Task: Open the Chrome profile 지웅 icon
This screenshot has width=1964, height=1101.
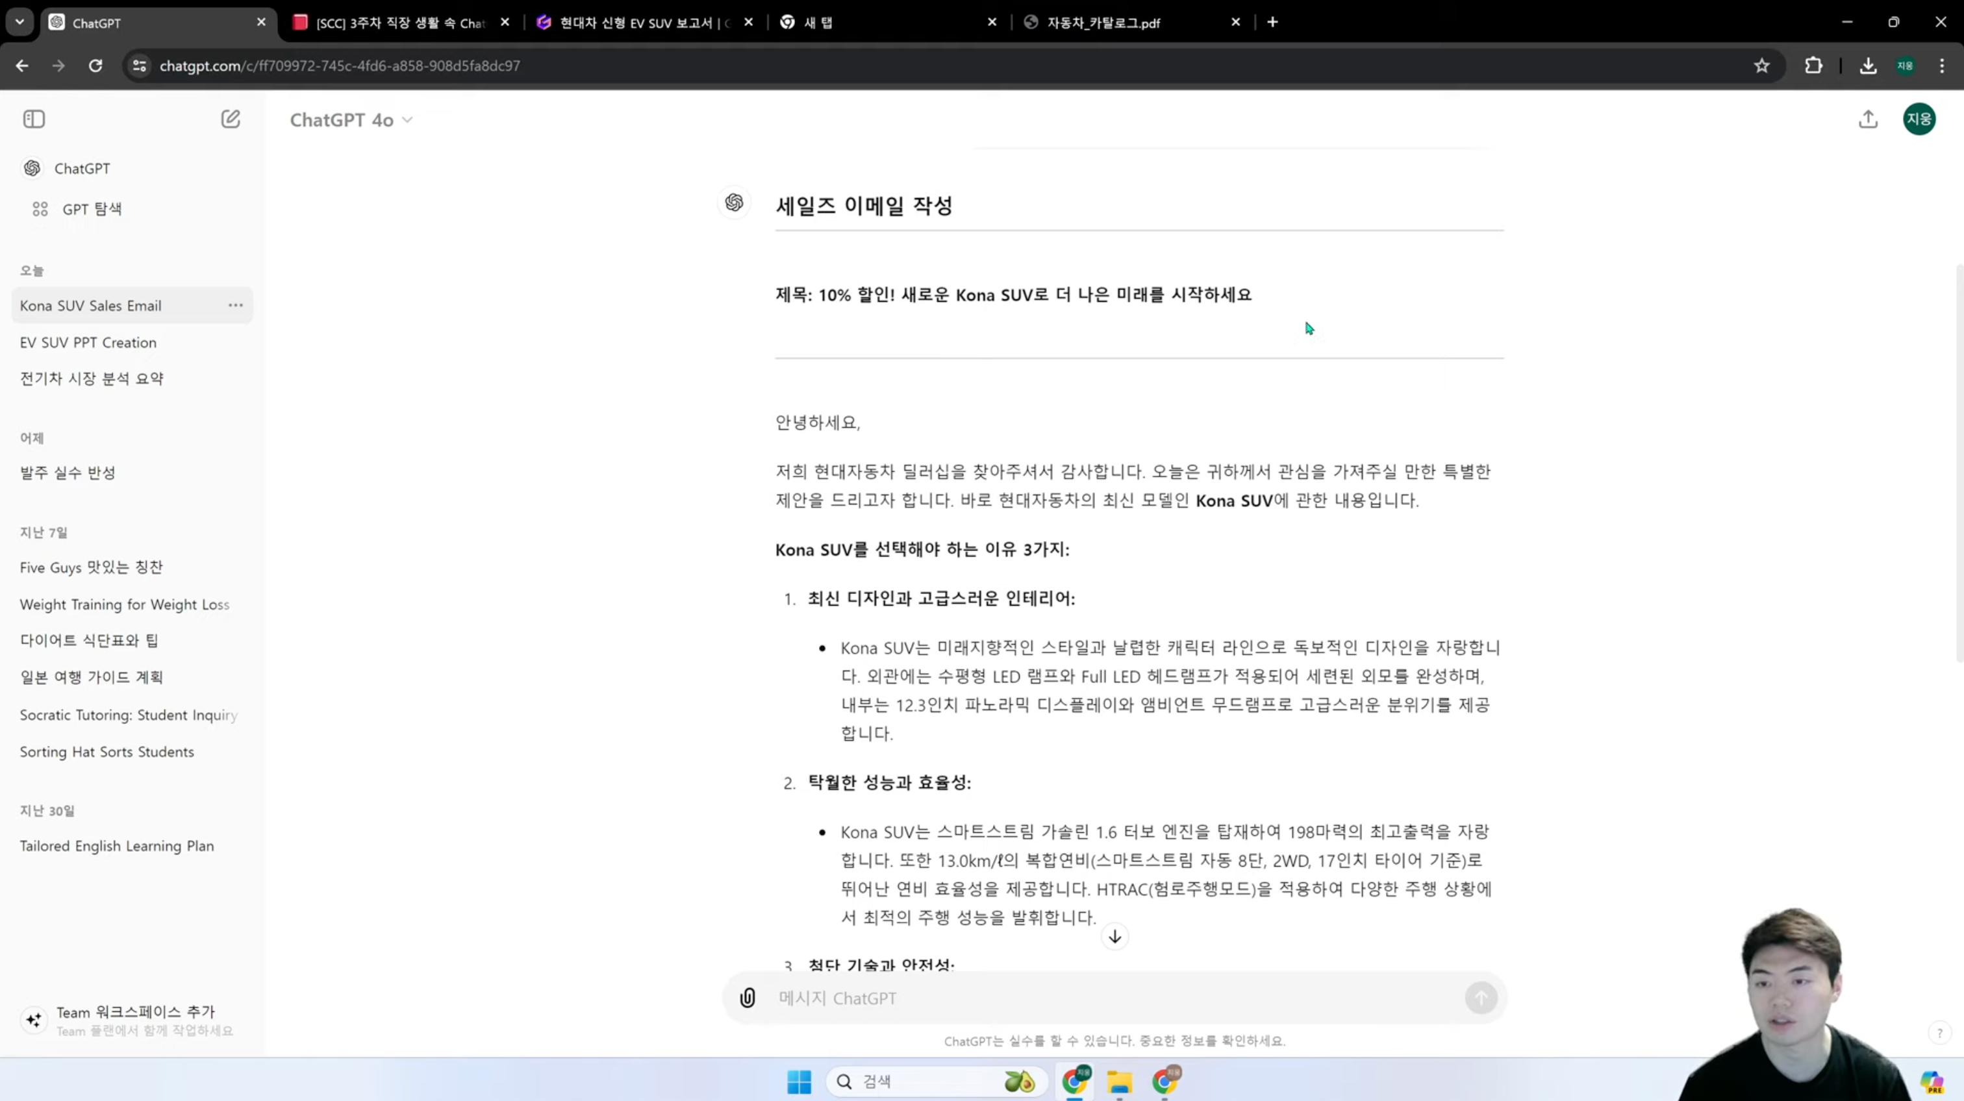Action: click(x=1904, y=66)
